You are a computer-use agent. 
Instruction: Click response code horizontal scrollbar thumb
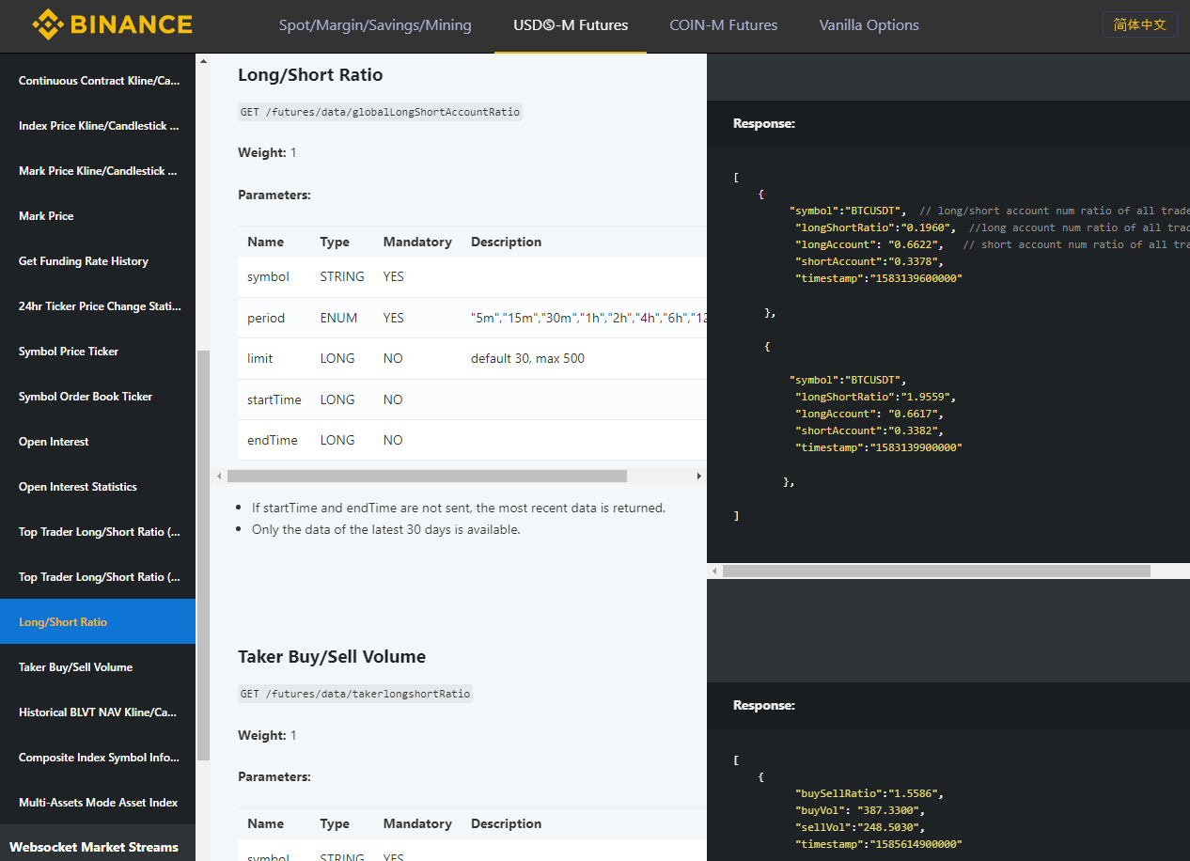[936, 571]
